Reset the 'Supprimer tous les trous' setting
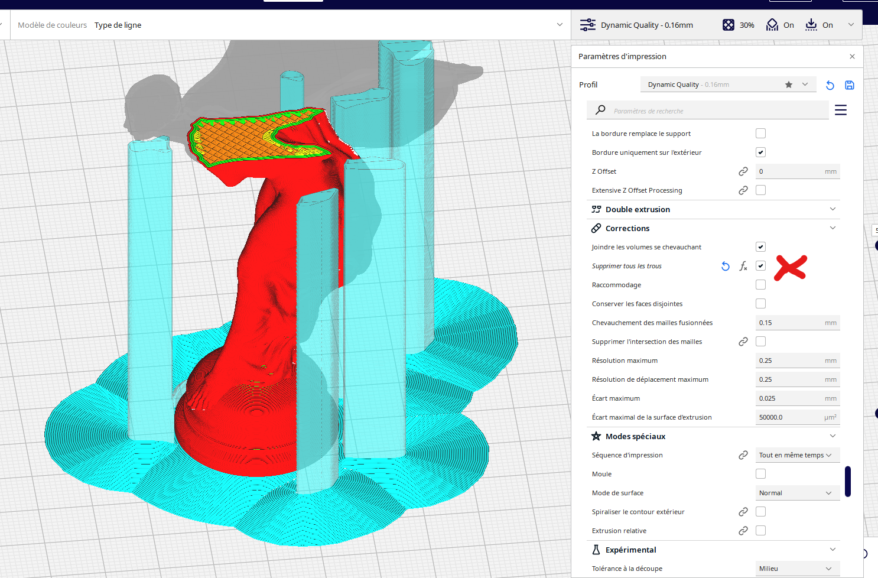This screenshot has height=578, width=878. pyautogui.click(x=726, y=266)
